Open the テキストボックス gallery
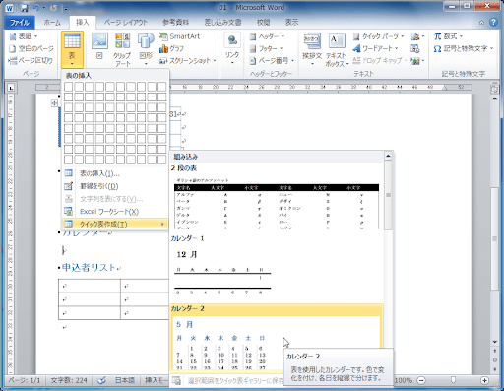 pos(337,50)
